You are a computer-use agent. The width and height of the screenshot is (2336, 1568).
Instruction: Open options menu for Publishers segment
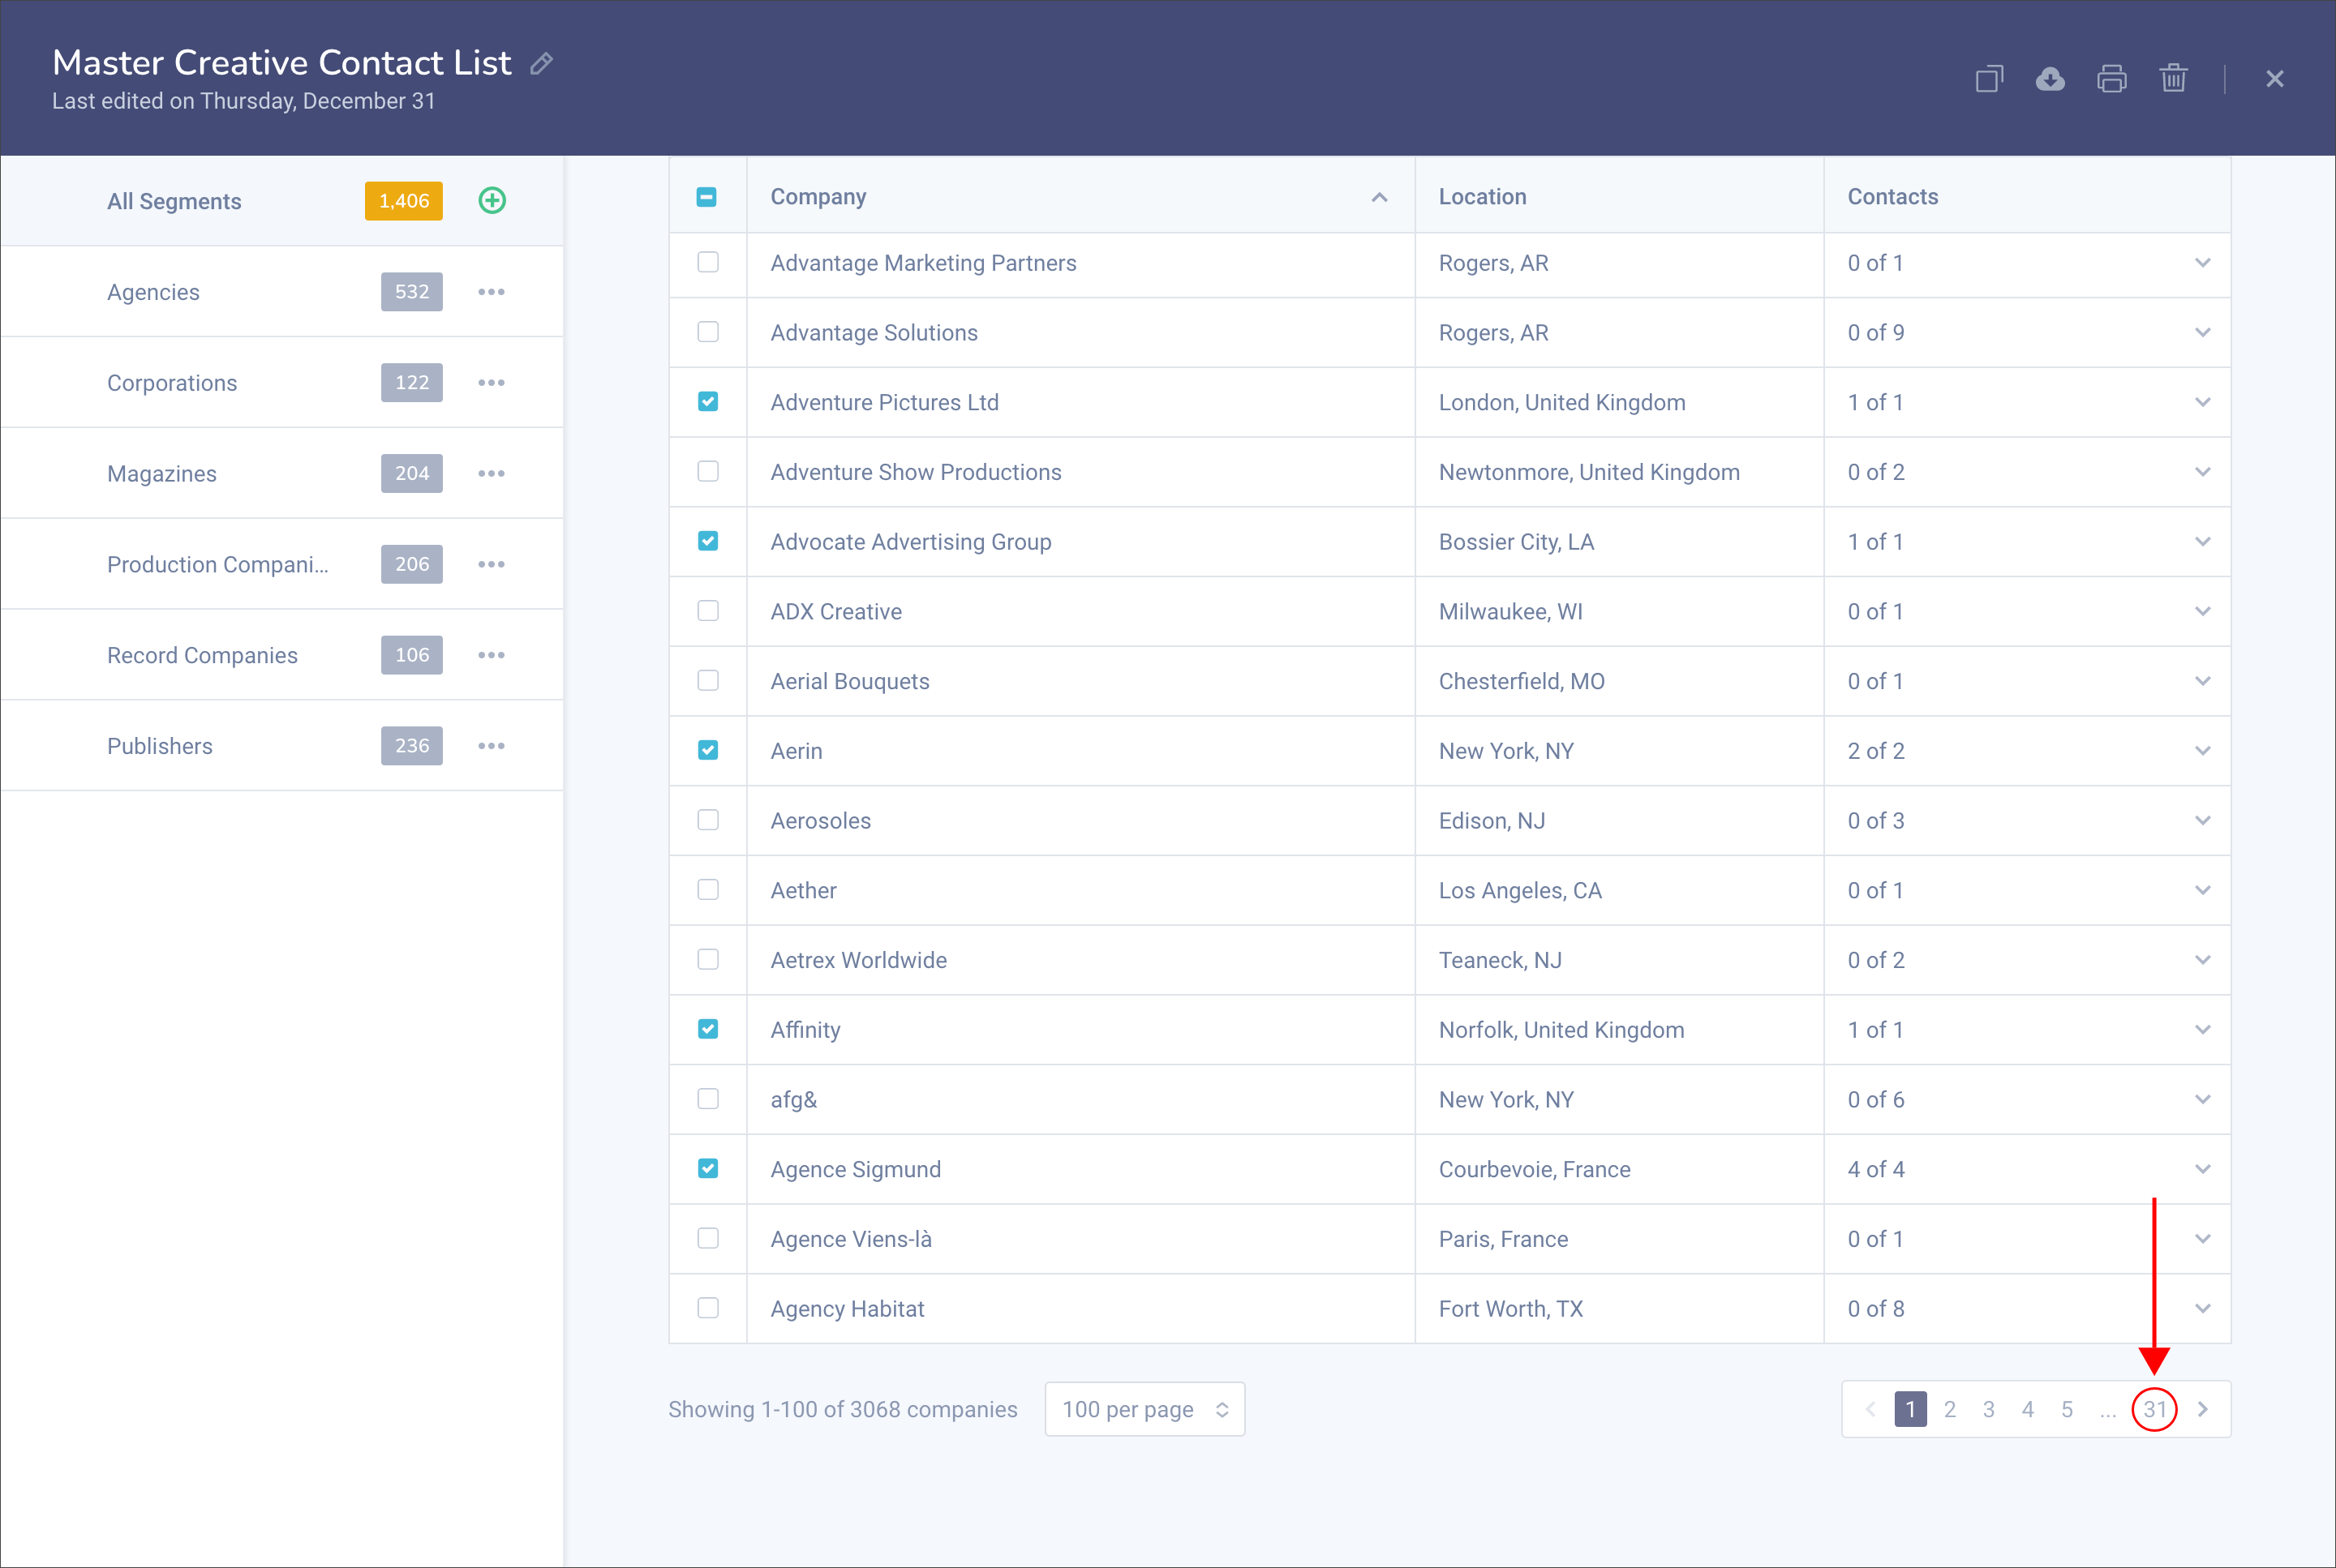click(x=492, y=746)
